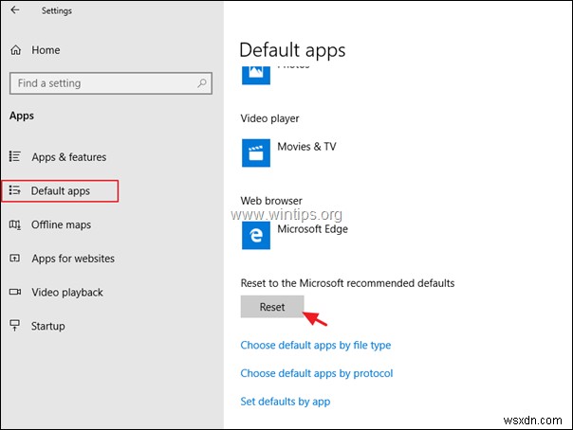Open the Default apps section
Image resolution: width=573 pixels, height=430 pixels.
coord(61,191)
